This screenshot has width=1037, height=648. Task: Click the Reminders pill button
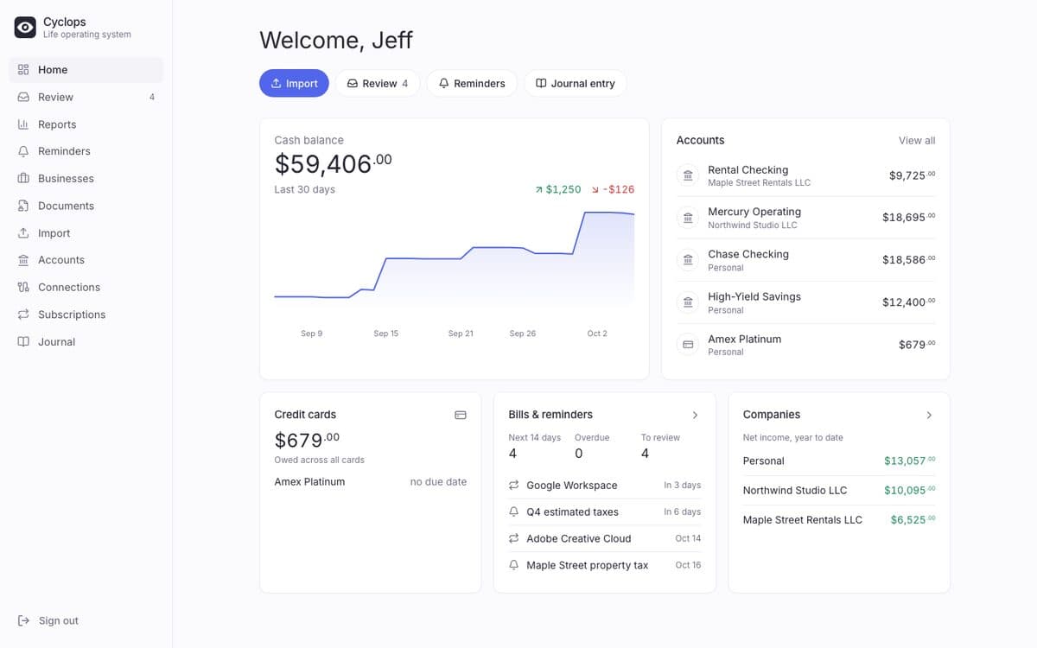click(472, 83)
